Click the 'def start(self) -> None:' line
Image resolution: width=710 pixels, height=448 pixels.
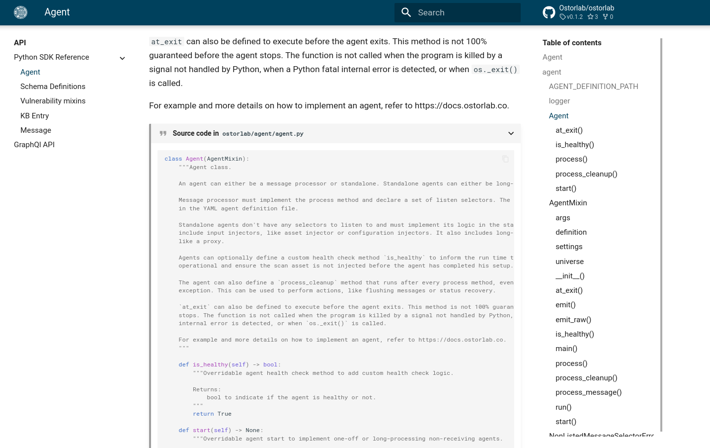coord(221,431)
